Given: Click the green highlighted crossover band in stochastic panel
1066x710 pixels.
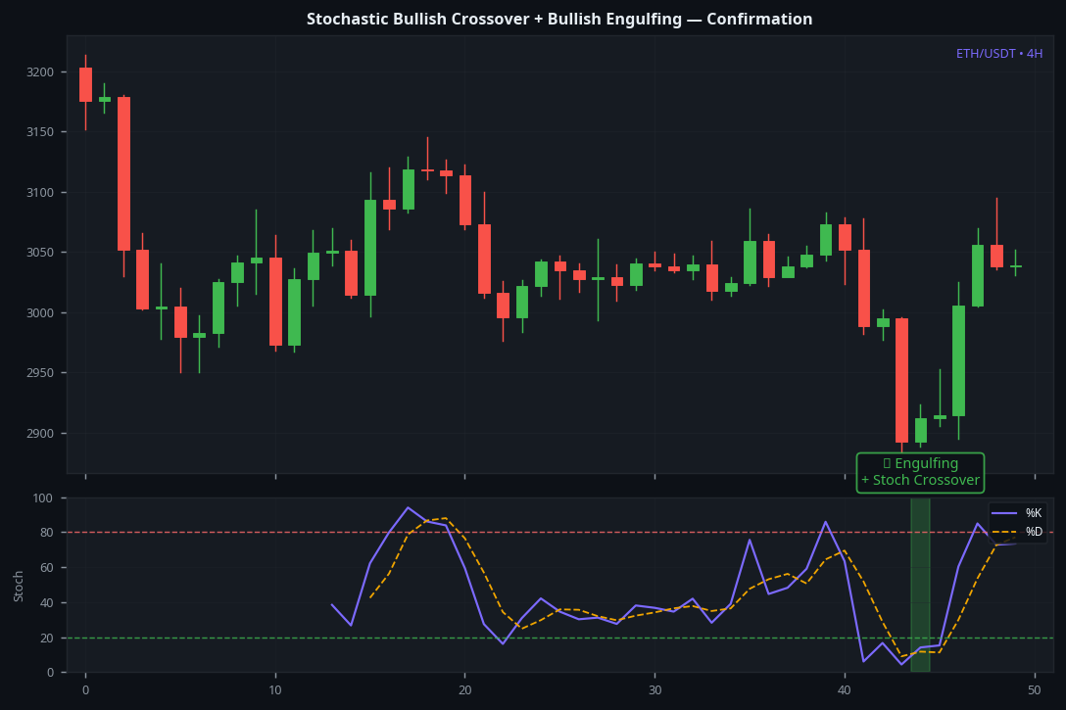Looking at the screenshot, I should point(920,585).
